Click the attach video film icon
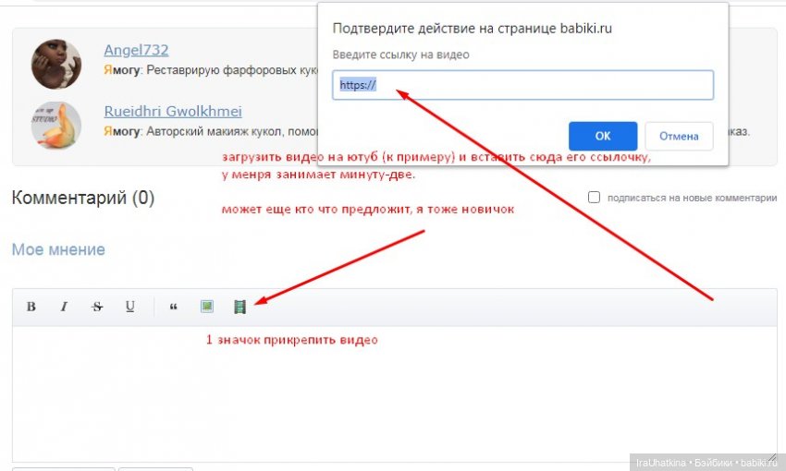Viewport: 786px width, 471px height. coord(240,307)
